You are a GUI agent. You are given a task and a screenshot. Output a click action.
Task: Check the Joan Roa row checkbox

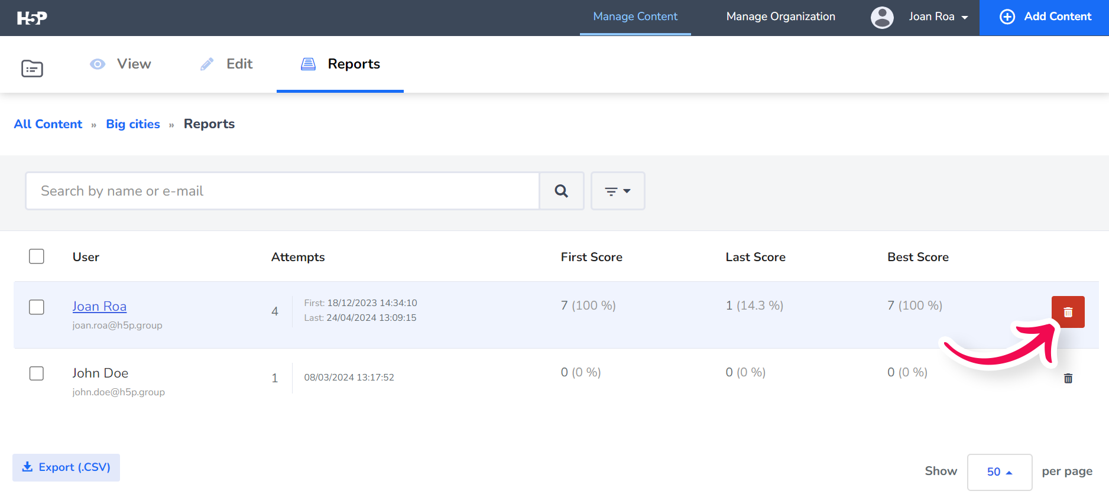pos(37,307)
